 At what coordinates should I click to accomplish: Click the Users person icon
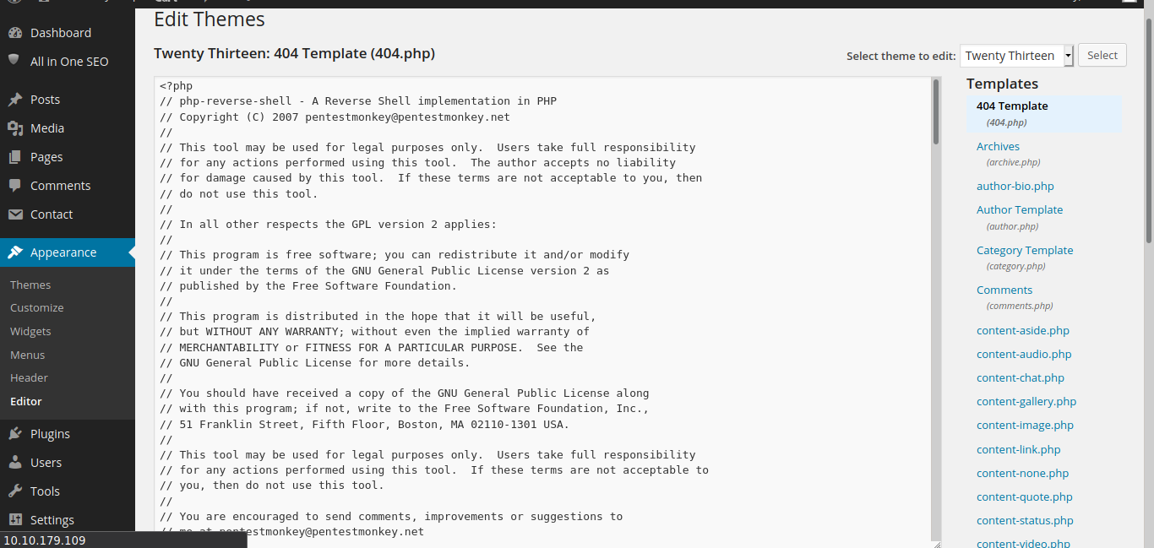(x=14, y=463)
